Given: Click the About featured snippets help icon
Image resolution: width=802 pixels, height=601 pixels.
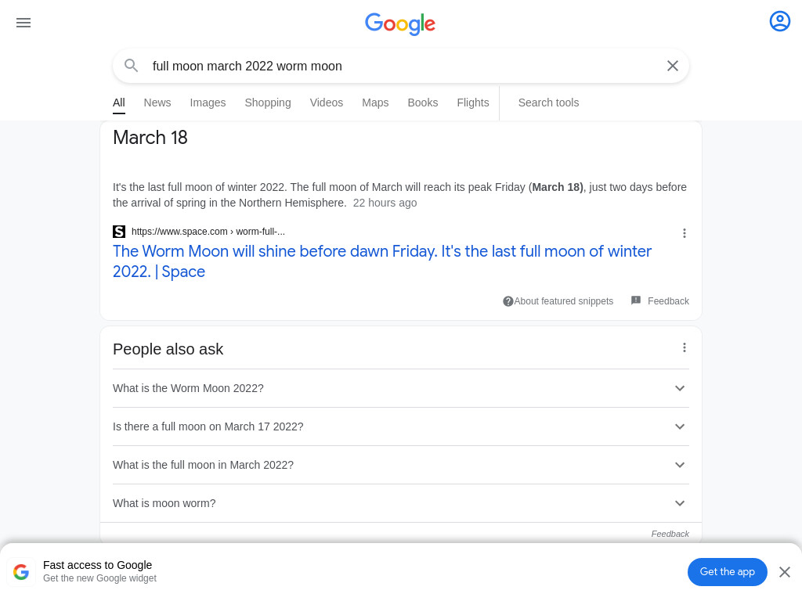Looking at the screenshot, I should (x=508, y=301).
